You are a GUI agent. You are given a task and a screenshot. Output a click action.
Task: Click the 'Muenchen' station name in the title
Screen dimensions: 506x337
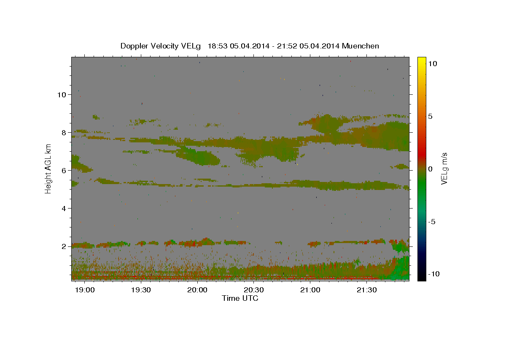tap(361, 46)
